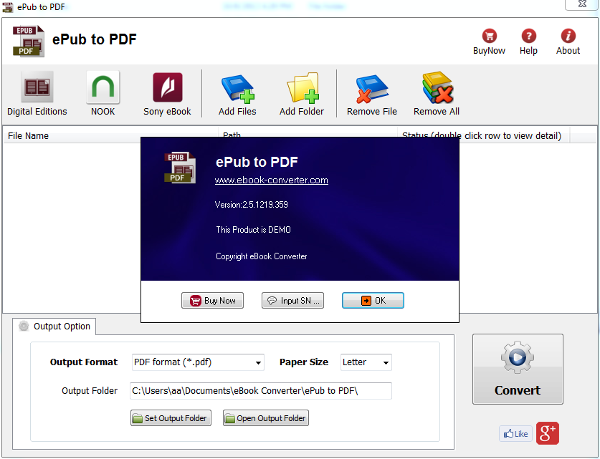The width and height of the screenshot is (600, 459).
Task: Select the Digital Editions icon
Action: 37,93
